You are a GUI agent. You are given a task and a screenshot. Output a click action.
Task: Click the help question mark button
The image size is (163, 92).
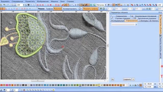click(133, 79)
